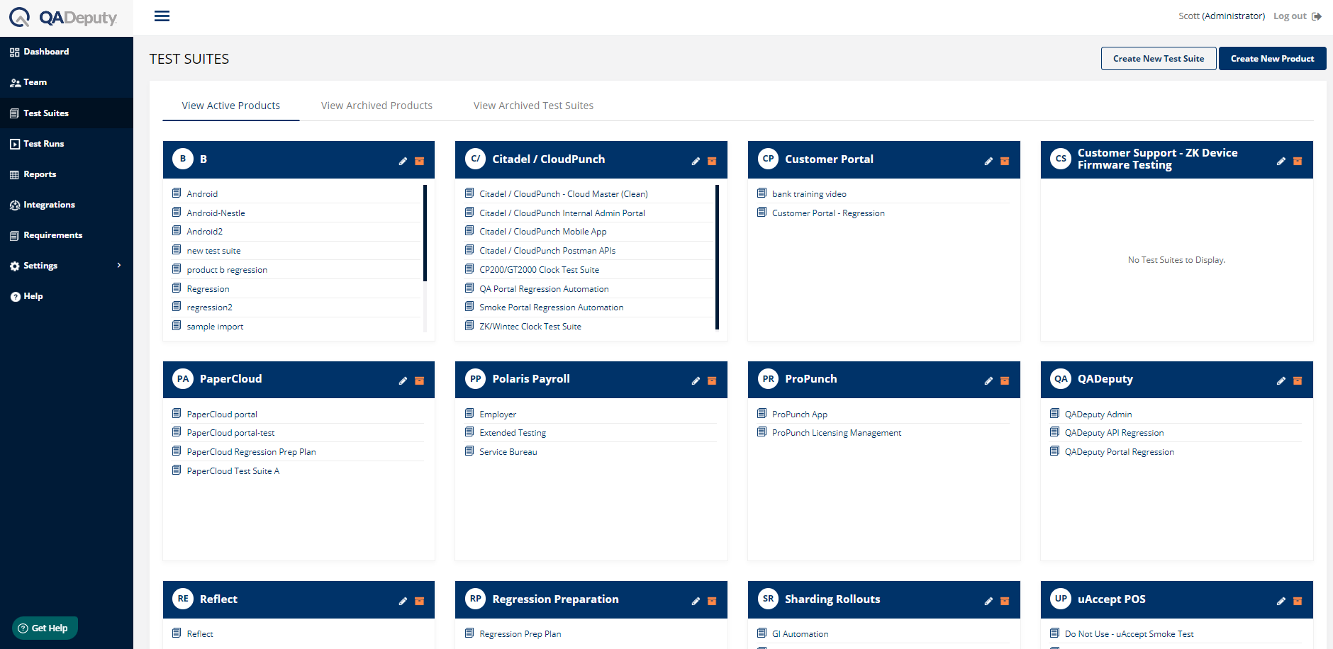Open Reports in the sidebar
The width and height of the screenshot is (1333, 649).
pos(67,174)
